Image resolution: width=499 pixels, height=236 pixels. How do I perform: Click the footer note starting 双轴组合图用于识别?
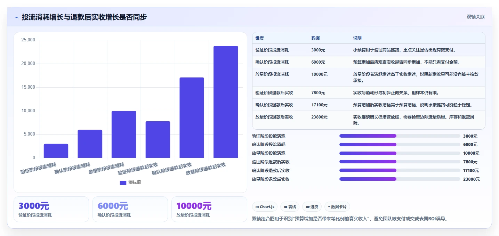pyautogui.click(x=349, y=219)
